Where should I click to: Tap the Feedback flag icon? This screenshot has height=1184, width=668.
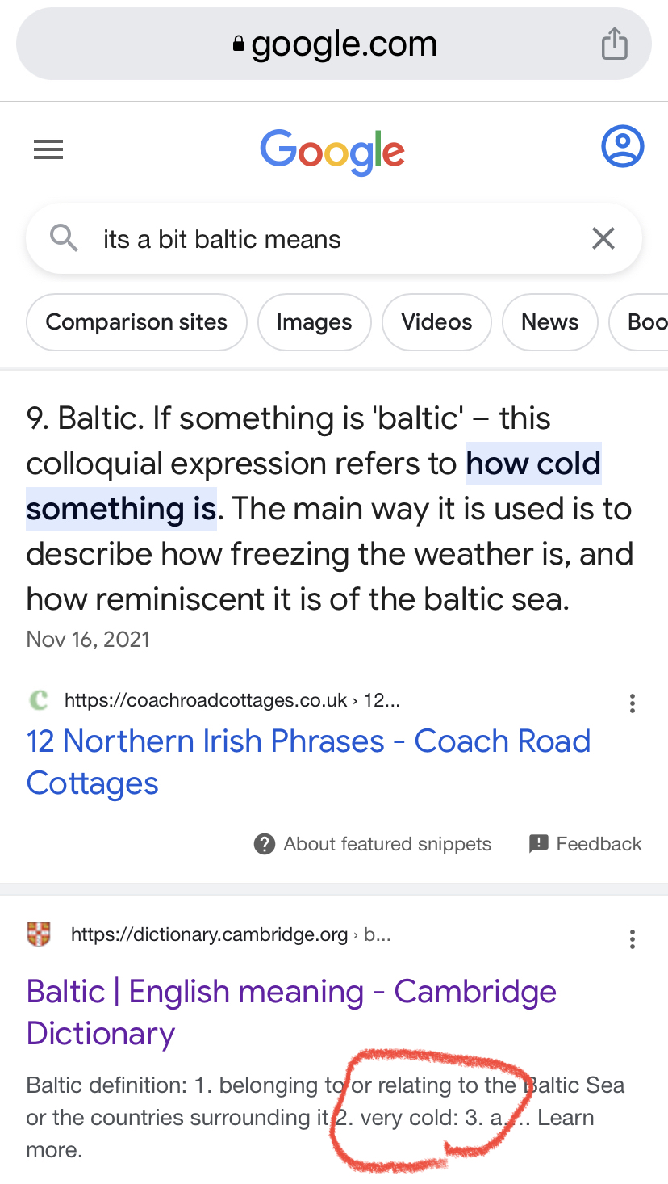538,844
